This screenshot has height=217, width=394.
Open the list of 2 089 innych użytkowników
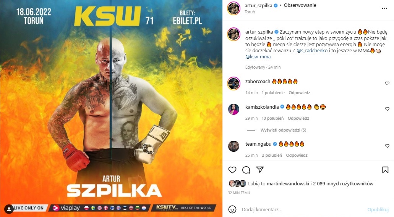(x=343, y=184)
